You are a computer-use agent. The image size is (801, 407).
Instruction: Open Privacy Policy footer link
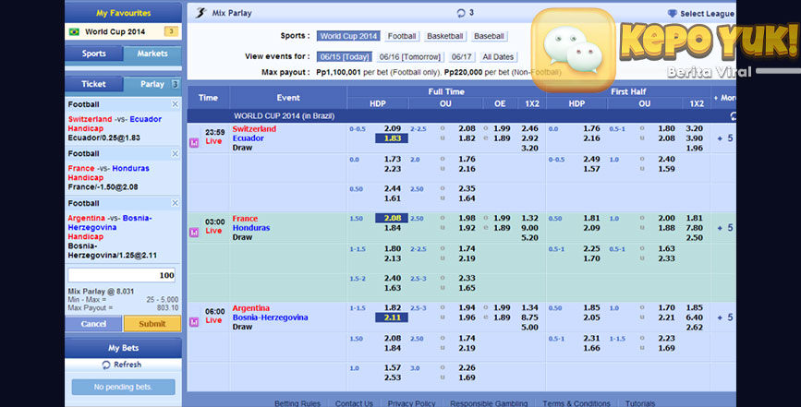point(411,403)
